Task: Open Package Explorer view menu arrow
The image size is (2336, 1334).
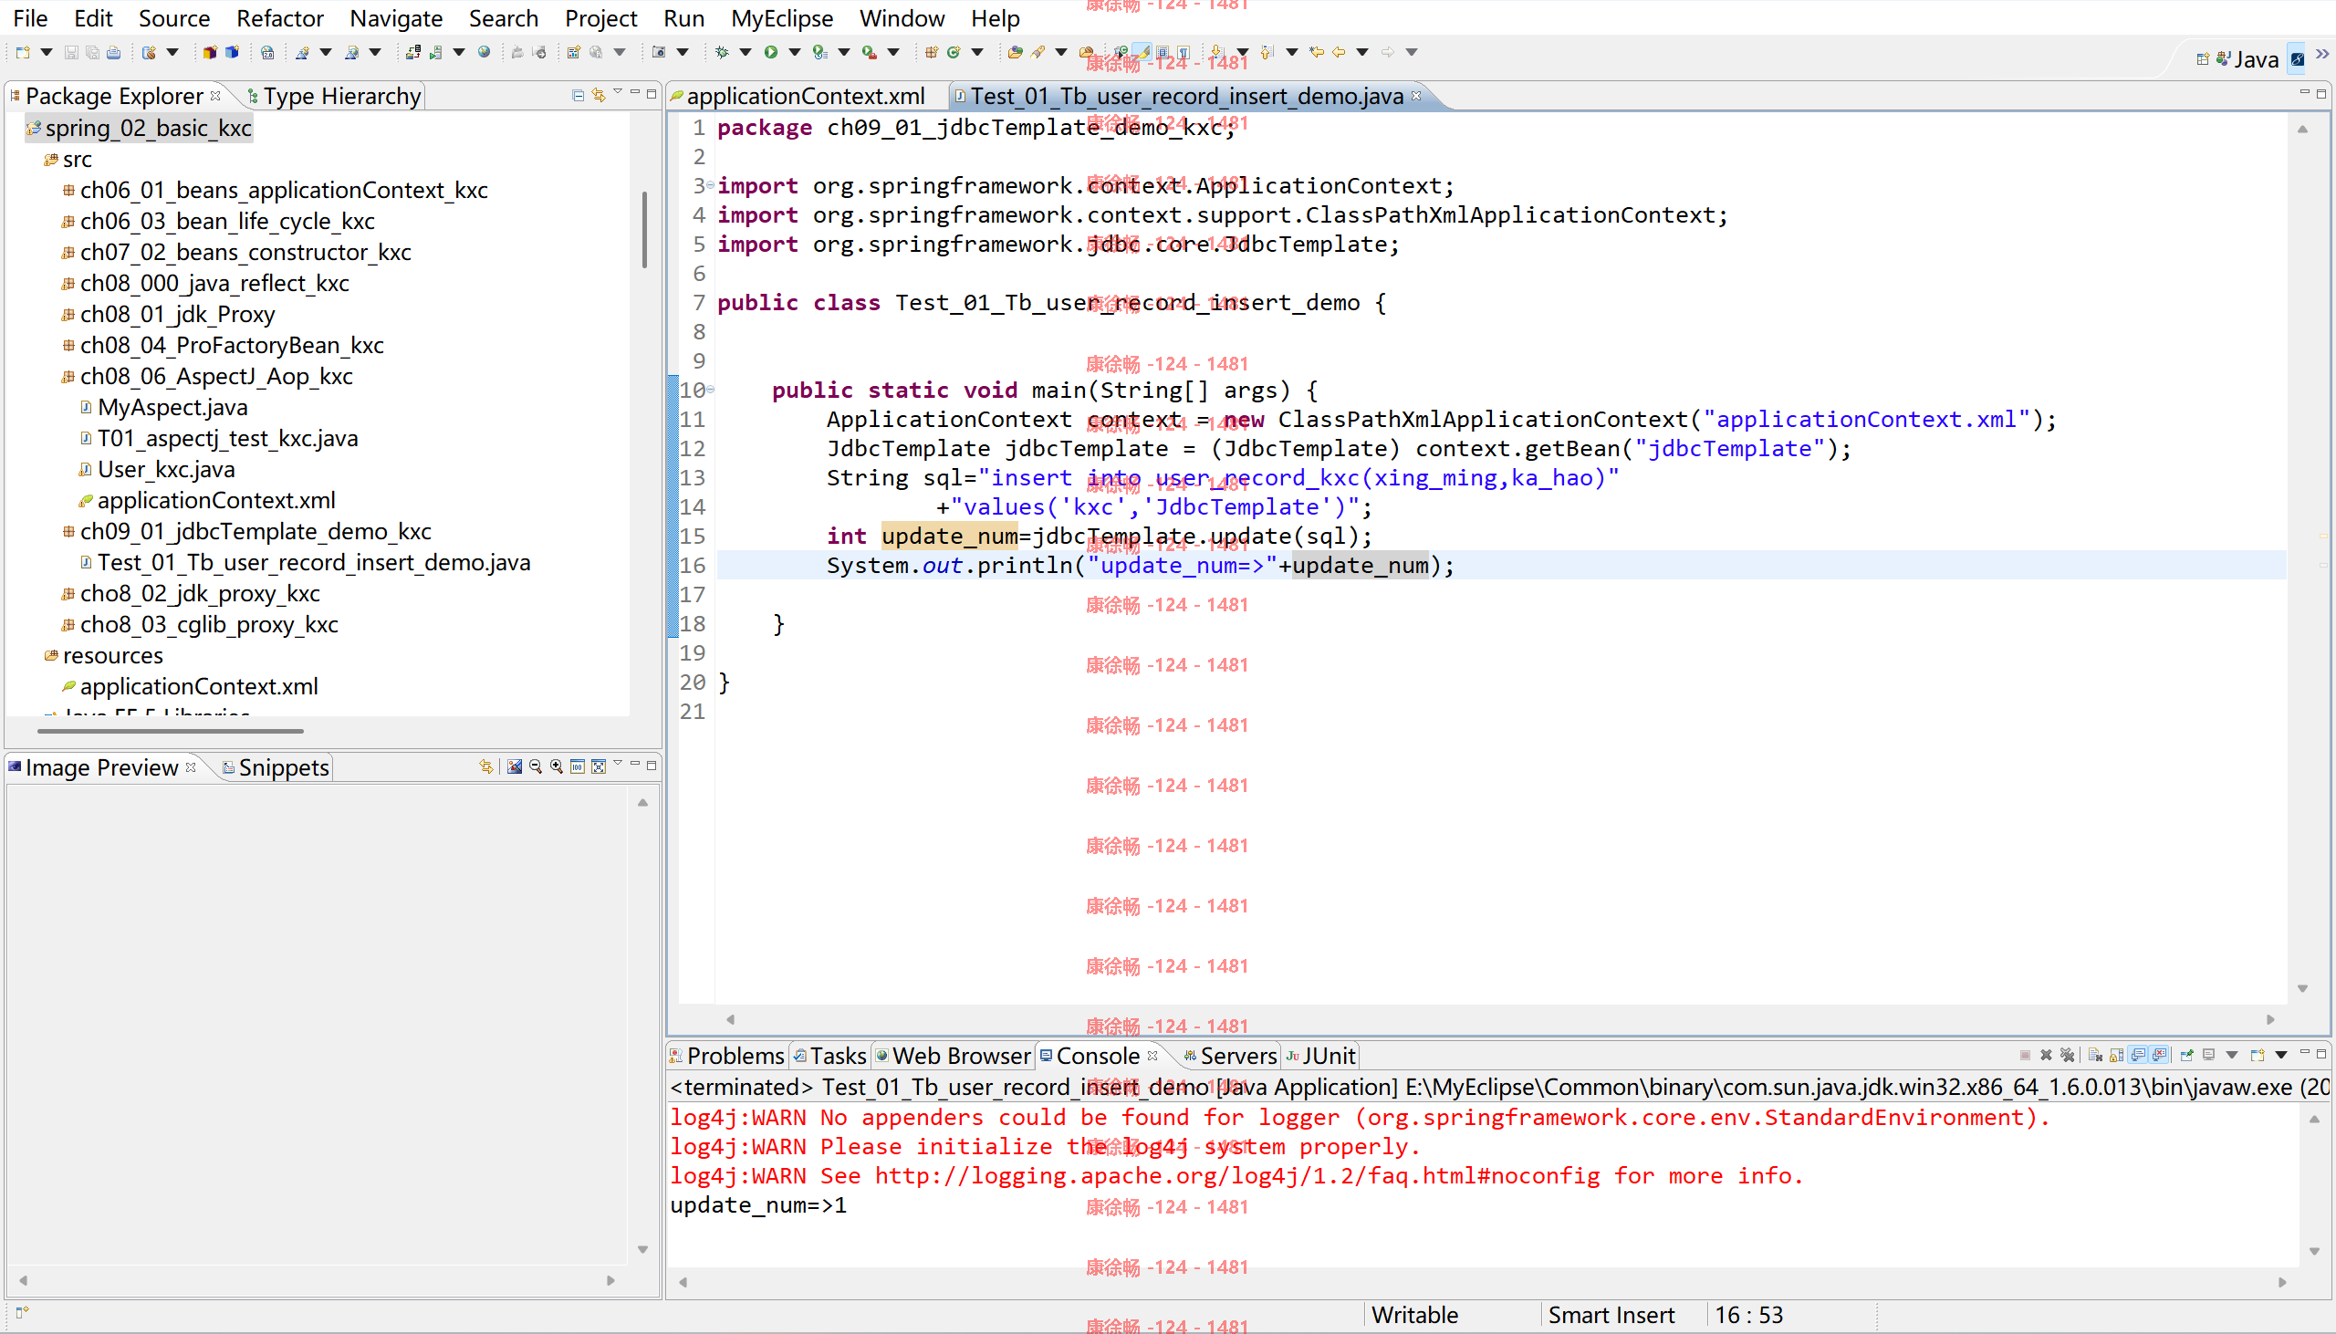Action: (619, 91)
